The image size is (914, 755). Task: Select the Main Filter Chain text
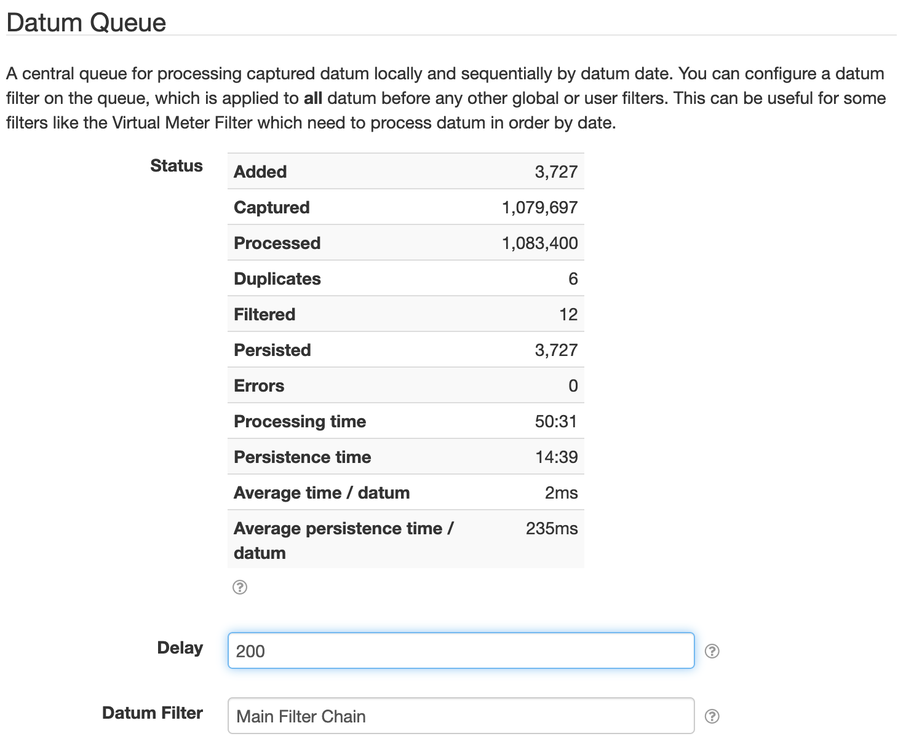[x=301, y=716]
